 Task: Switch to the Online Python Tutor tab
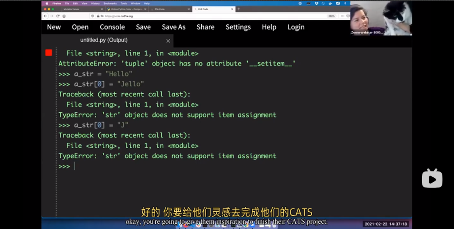click(x=124, y=9)
